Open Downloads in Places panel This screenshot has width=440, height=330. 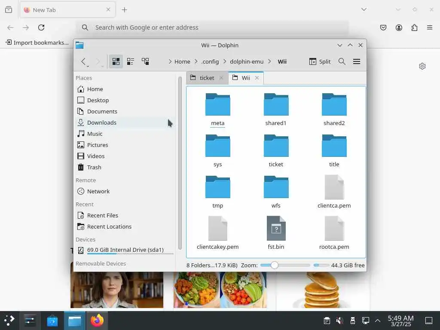coord(125,122)
